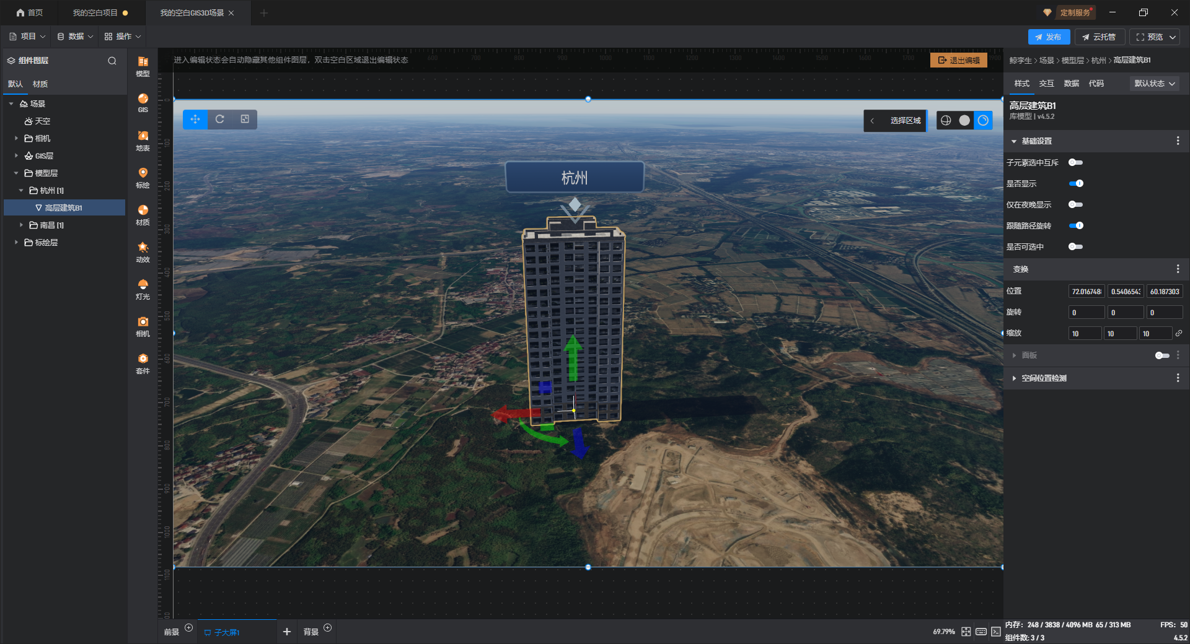
Task: Toggle 是否可选中 switch
Action: (x=1075, y=246)
